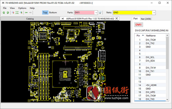Select pin 3 row GND
Screen dimensions: 172x109
click(150, 47)
